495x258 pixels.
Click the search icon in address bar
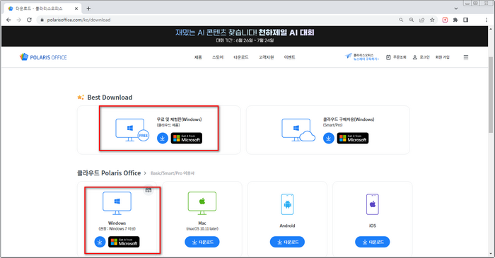click(401, 20)
